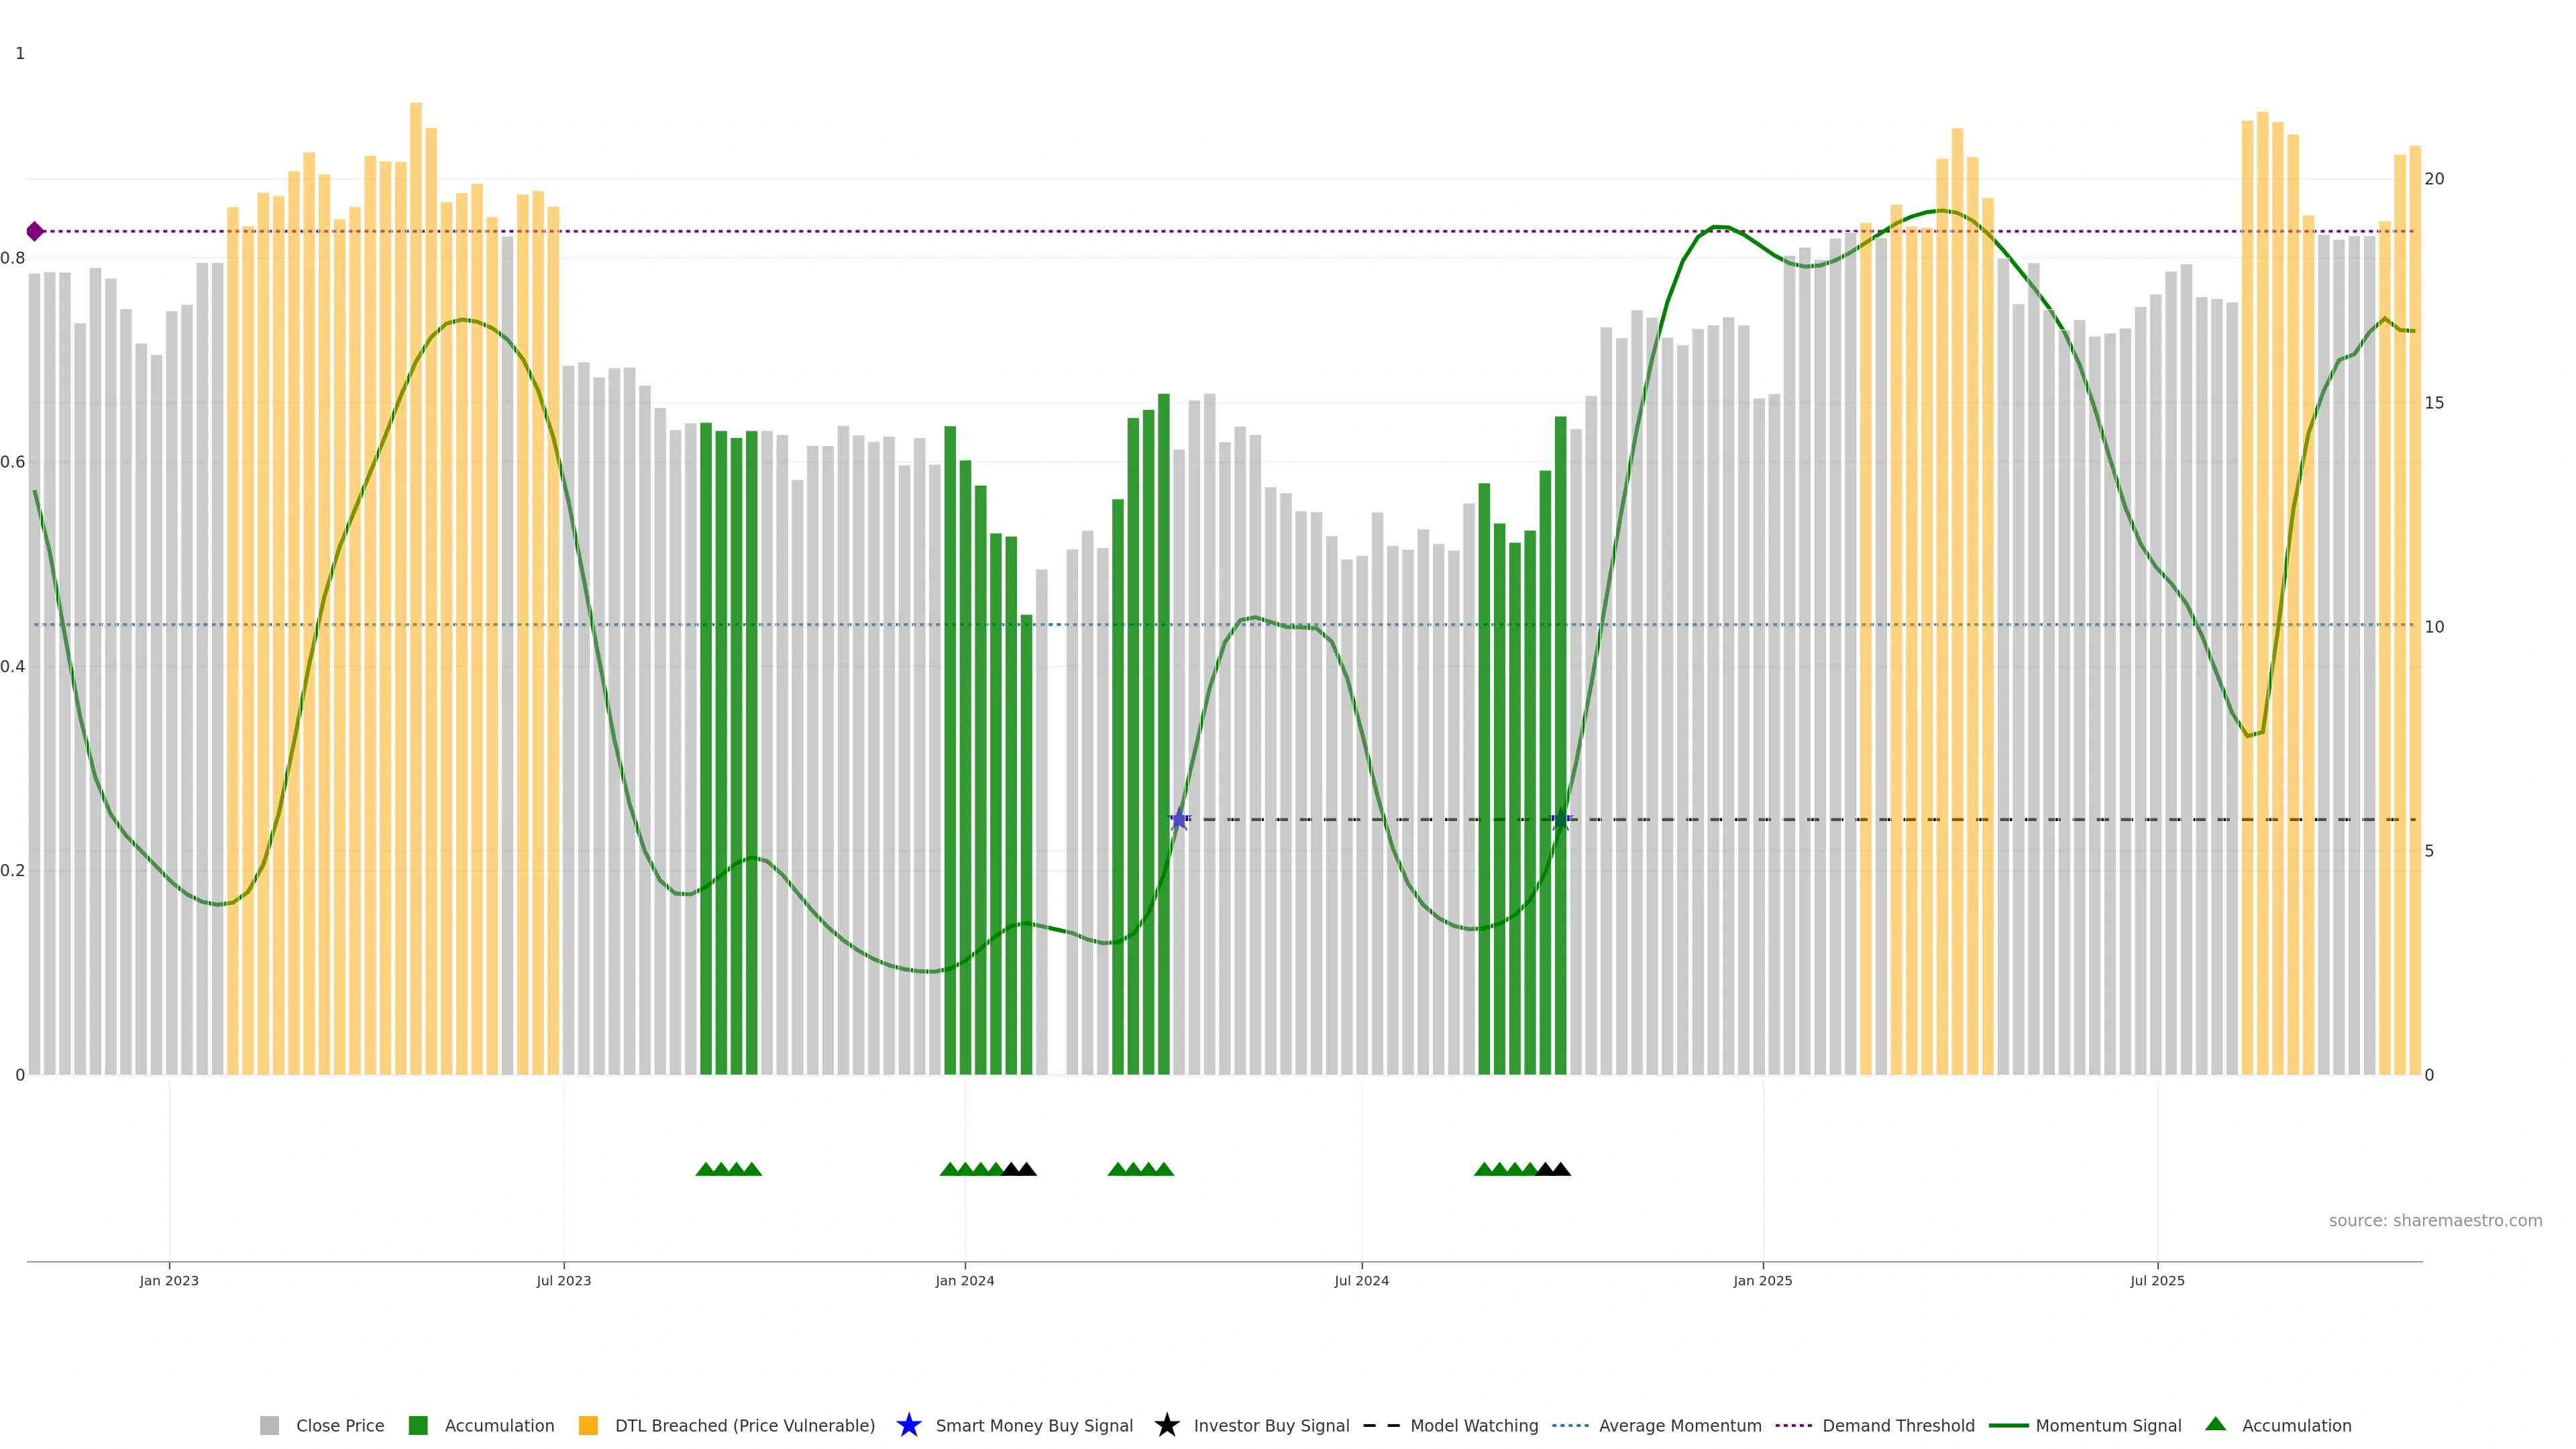
Task: Click the green triangle Accumulation legend icon
Action: (x=2215, y=1424)
